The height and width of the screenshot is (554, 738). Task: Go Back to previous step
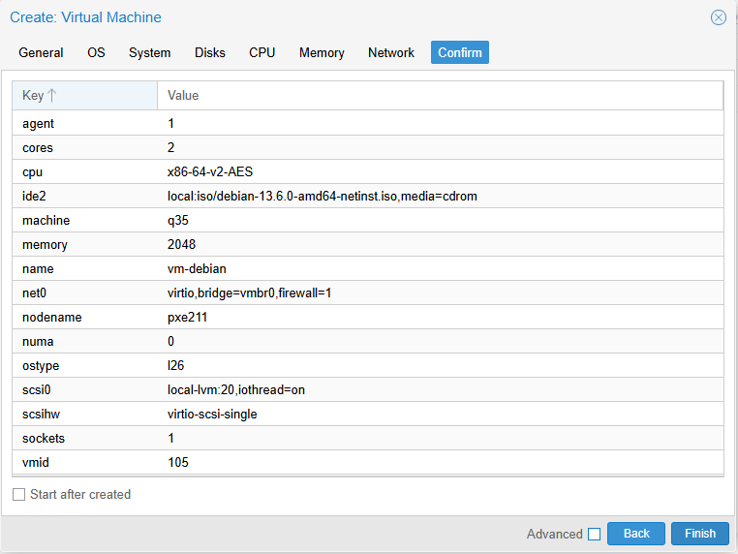tap(636, 534)
